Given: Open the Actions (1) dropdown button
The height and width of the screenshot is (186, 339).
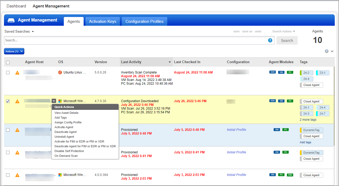Looking at the screenshot, I should pyautogui.click(x=14, y=51).
